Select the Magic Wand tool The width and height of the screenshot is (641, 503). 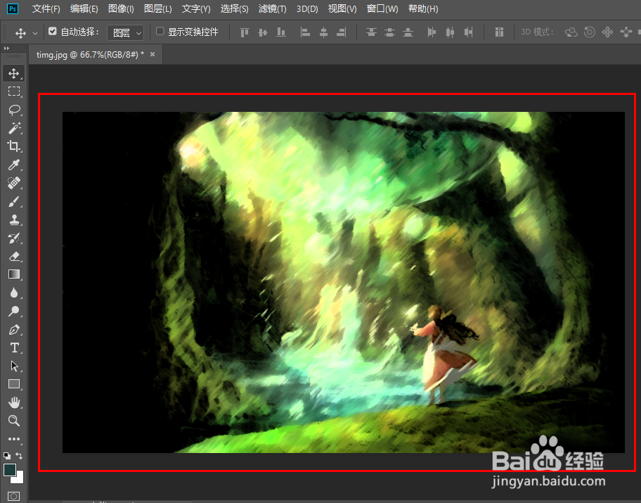14,128
